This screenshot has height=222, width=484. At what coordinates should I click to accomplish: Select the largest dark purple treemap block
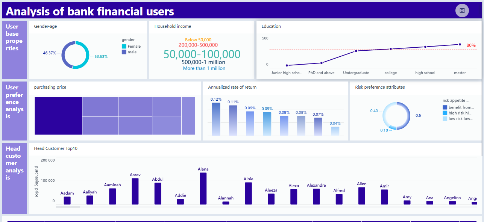pyautogui.click(x=58, y=116)
